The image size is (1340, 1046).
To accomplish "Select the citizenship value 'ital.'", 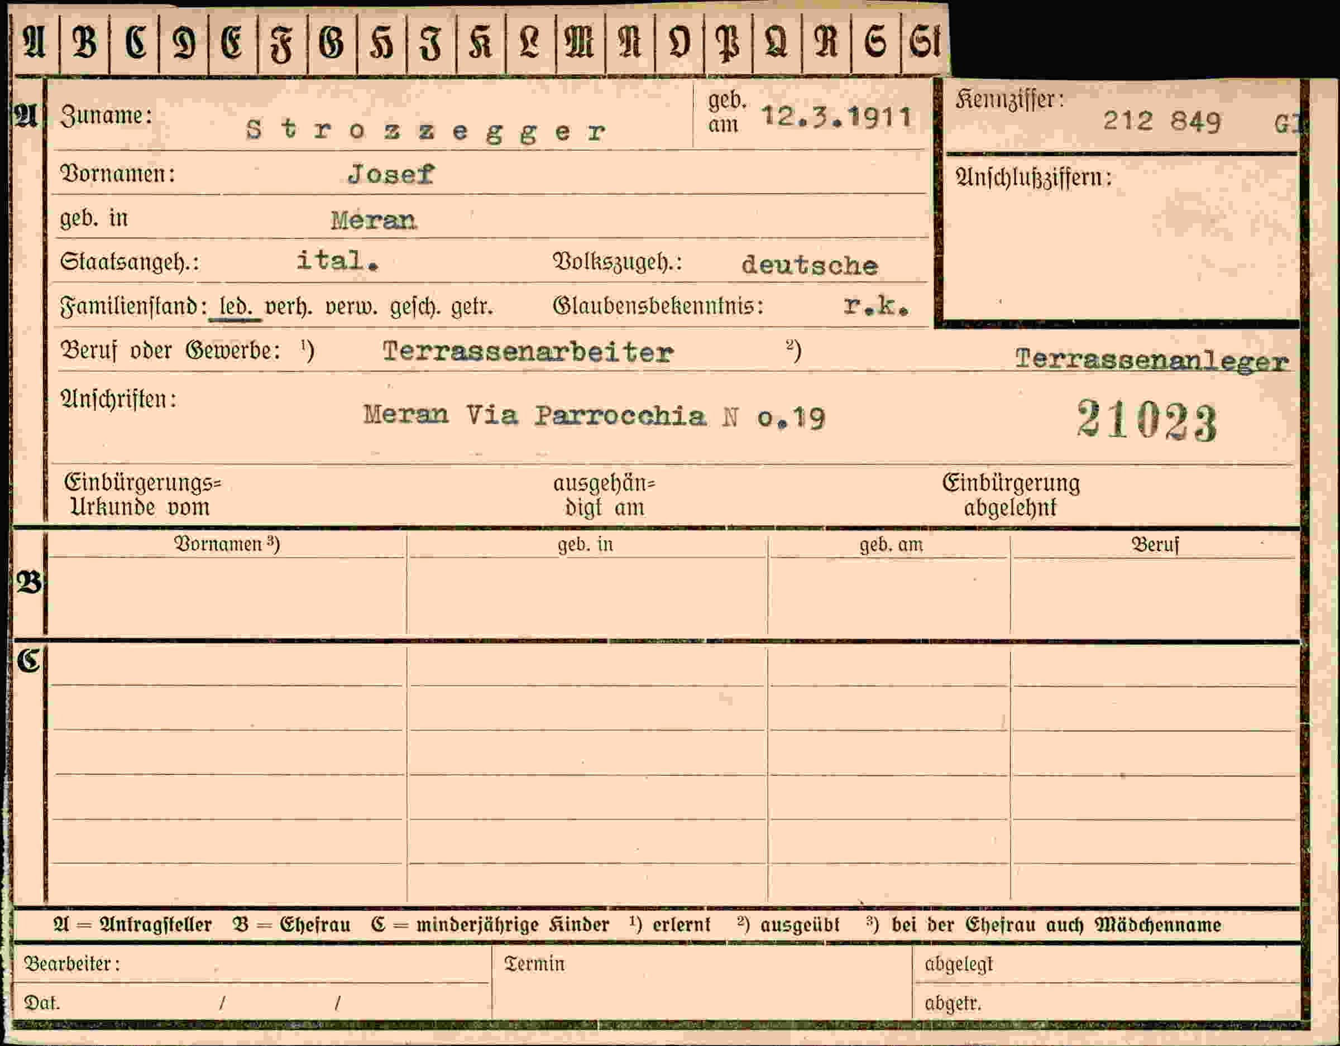I will pyautogui.click(x=337, y=261).
